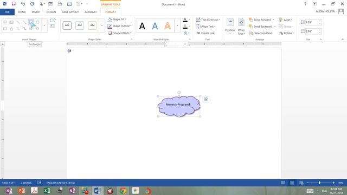Image resolution: width=347 pixels, height=195 pixels.
Task: Edit the shape height field
Action: (x=312, y=22)
